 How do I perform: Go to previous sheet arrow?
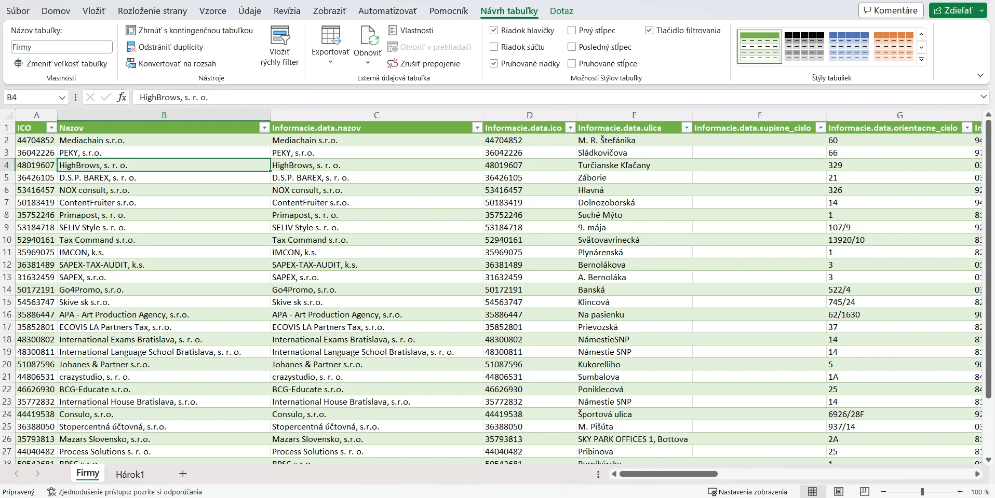(17, 474)
